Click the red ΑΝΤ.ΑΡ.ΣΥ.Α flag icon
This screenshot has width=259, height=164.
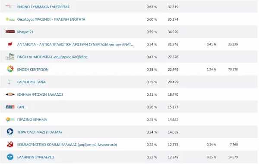pos(10,44)
